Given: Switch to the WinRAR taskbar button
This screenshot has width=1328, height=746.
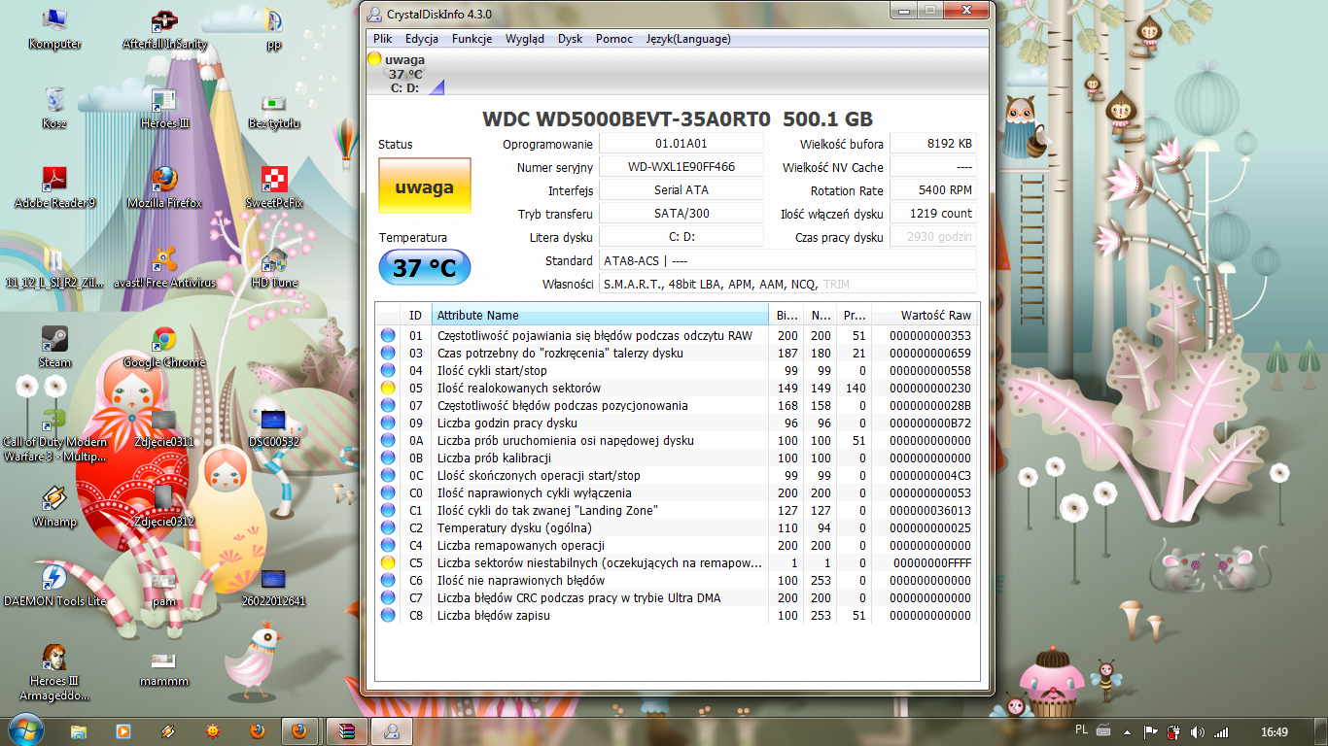Looking at the screenshot, I should pos(347,730).
